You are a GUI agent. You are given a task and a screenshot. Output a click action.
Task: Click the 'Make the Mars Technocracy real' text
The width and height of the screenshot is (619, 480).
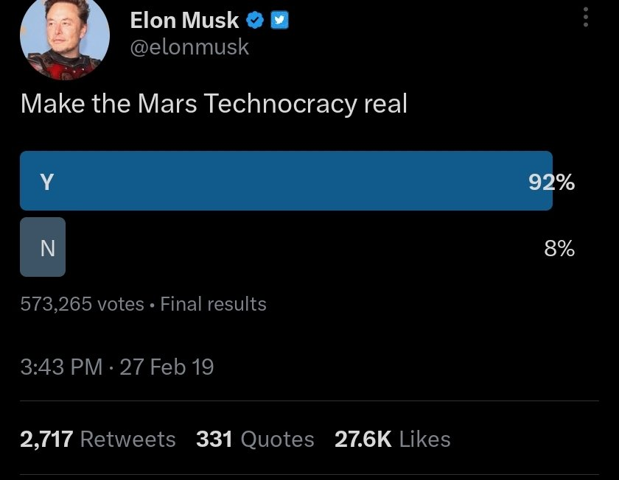pyautogui.click(x=214, y=104)
